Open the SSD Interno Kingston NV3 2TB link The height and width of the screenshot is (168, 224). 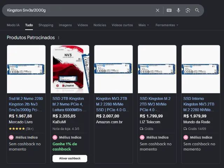click(199, 104)
